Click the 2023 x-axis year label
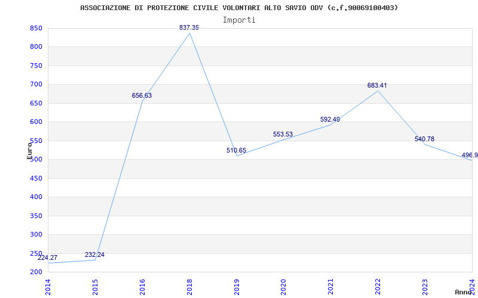The height and width of the screenshot is (298, 478). coord(425,287)
